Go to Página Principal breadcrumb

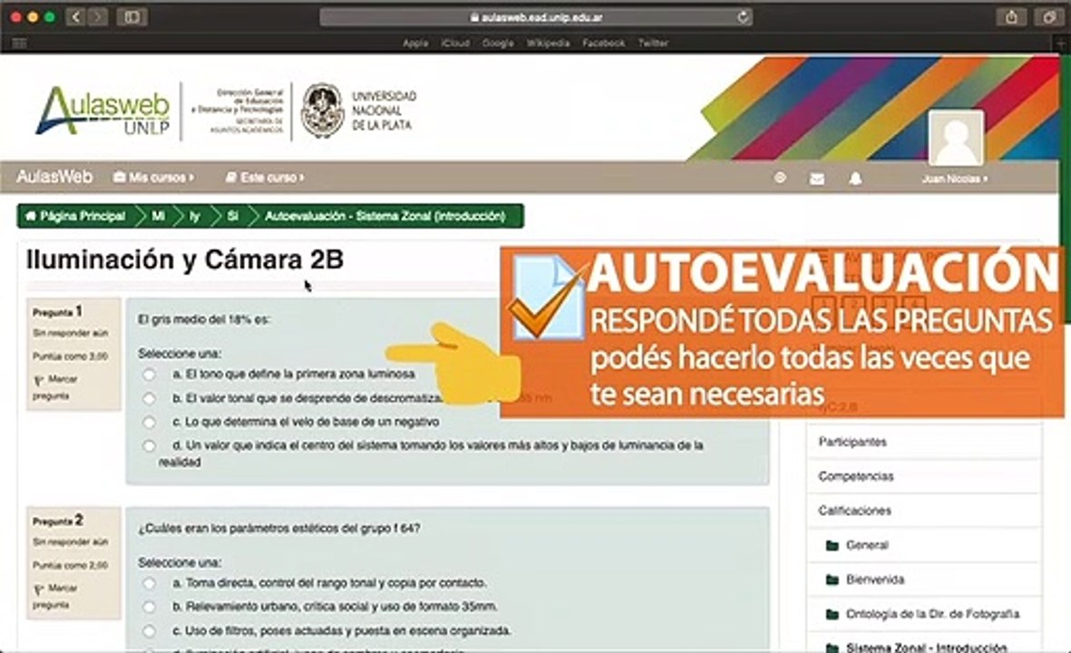pos(76,217)
